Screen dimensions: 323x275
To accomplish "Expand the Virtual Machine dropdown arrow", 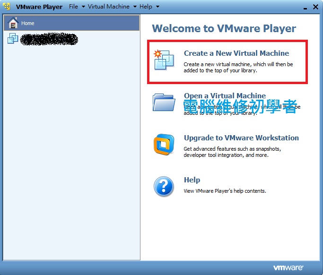I will (135, 7).
